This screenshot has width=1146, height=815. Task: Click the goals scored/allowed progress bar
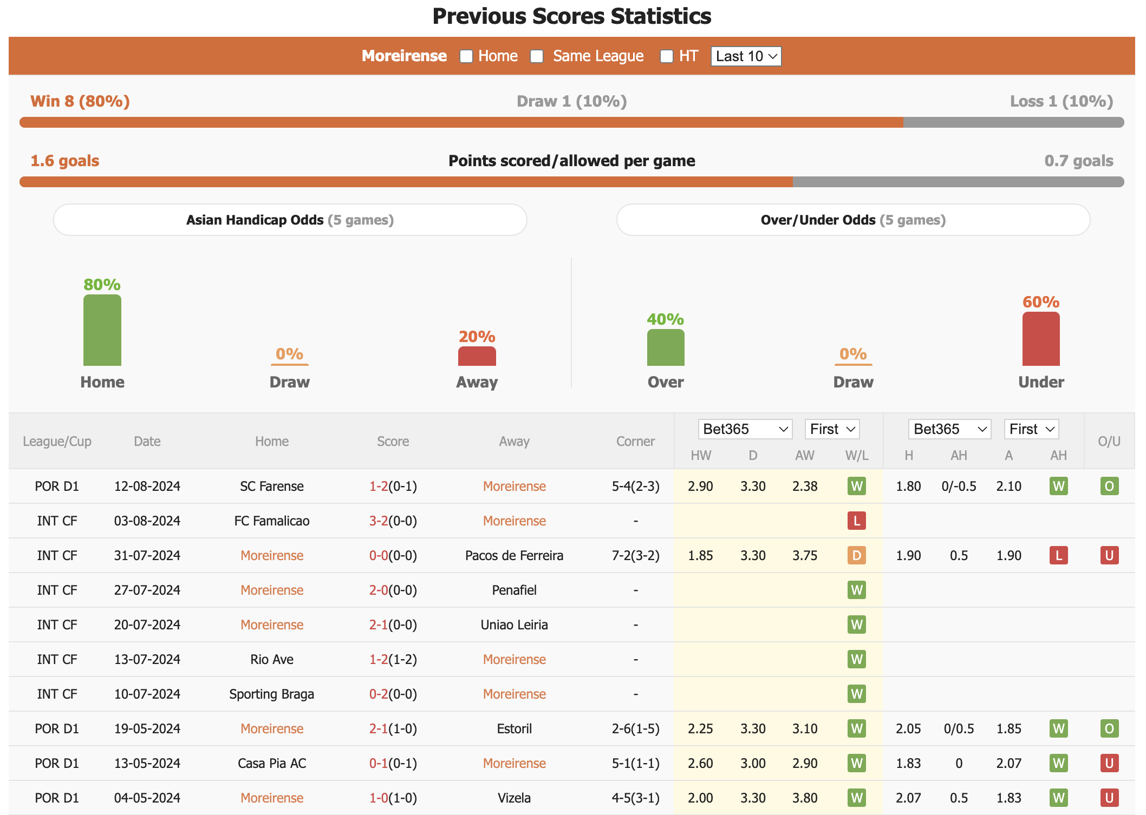coord(572,182)
